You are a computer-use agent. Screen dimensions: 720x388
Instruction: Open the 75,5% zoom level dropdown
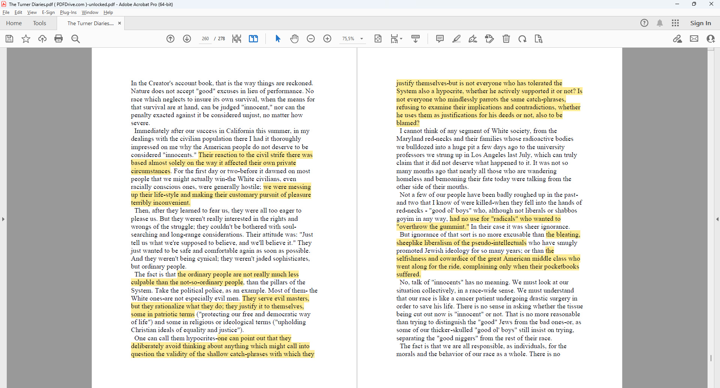(x=362, y=39)
